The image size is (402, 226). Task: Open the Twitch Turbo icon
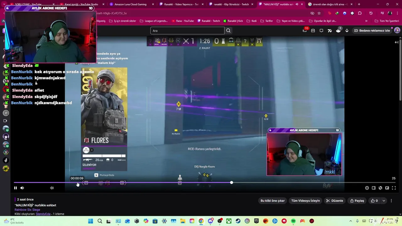pos(330,30)
